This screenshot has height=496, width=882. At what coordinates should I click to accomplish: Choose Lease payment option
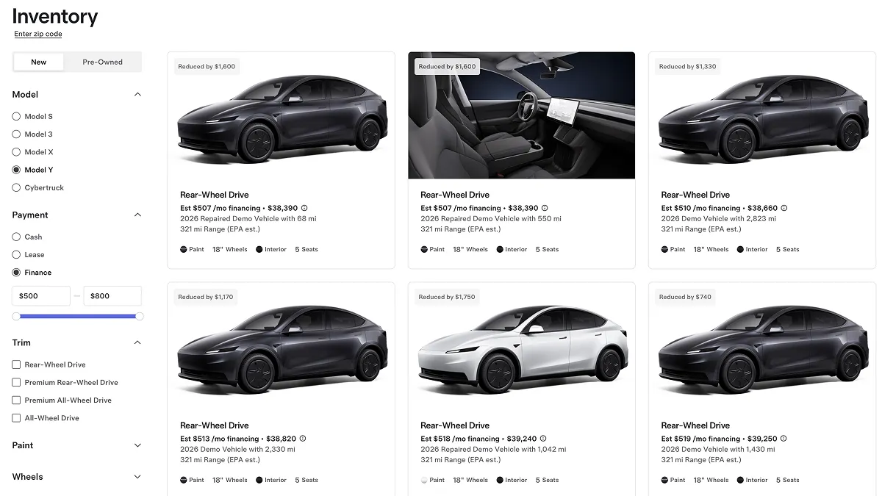pyautogui.click(x=16, y=254)
